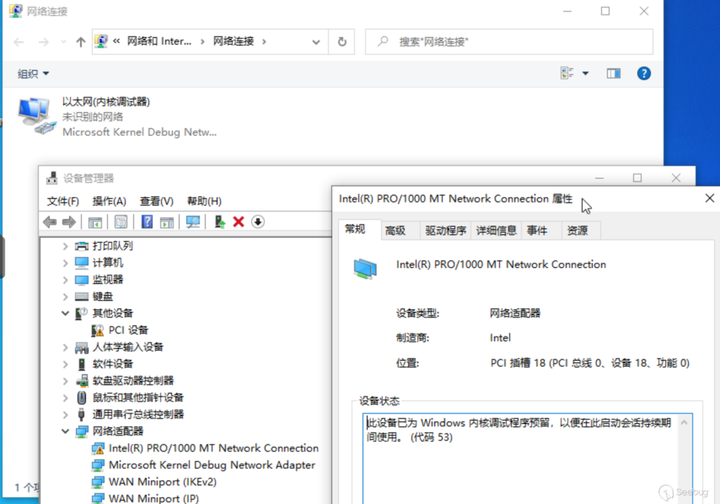The height and width of the screenshot is (504, 720).
Task: Click the Disable device down-arrow icon
Action: click(x=258, y=222)
